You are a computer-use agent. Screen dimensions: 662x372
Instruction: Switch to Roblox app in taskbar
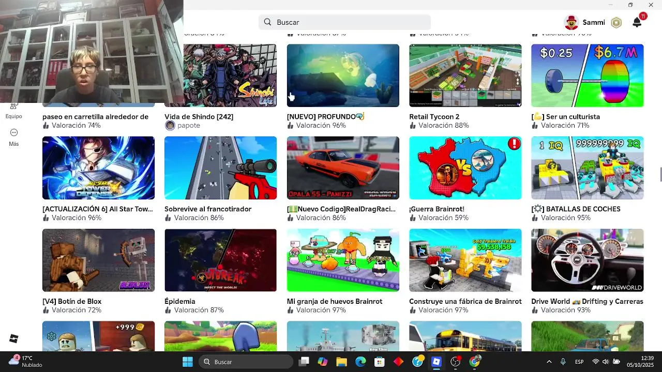point(437,362)
